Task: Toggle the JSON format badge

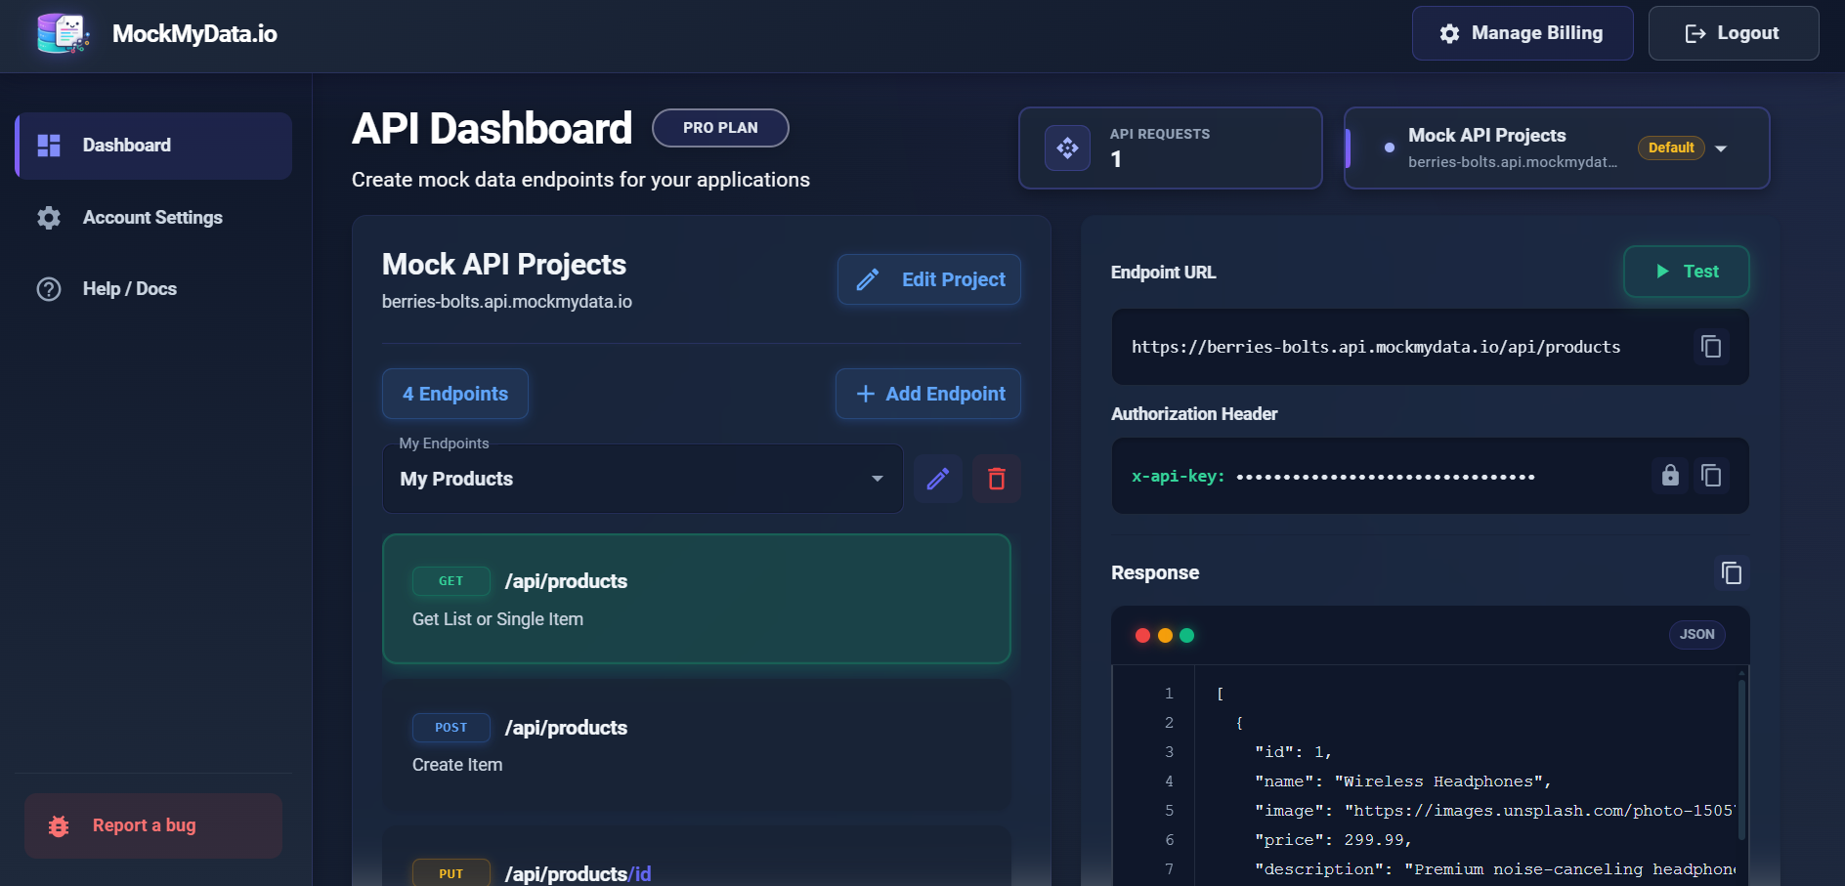Action: [x=1696, y=635]
